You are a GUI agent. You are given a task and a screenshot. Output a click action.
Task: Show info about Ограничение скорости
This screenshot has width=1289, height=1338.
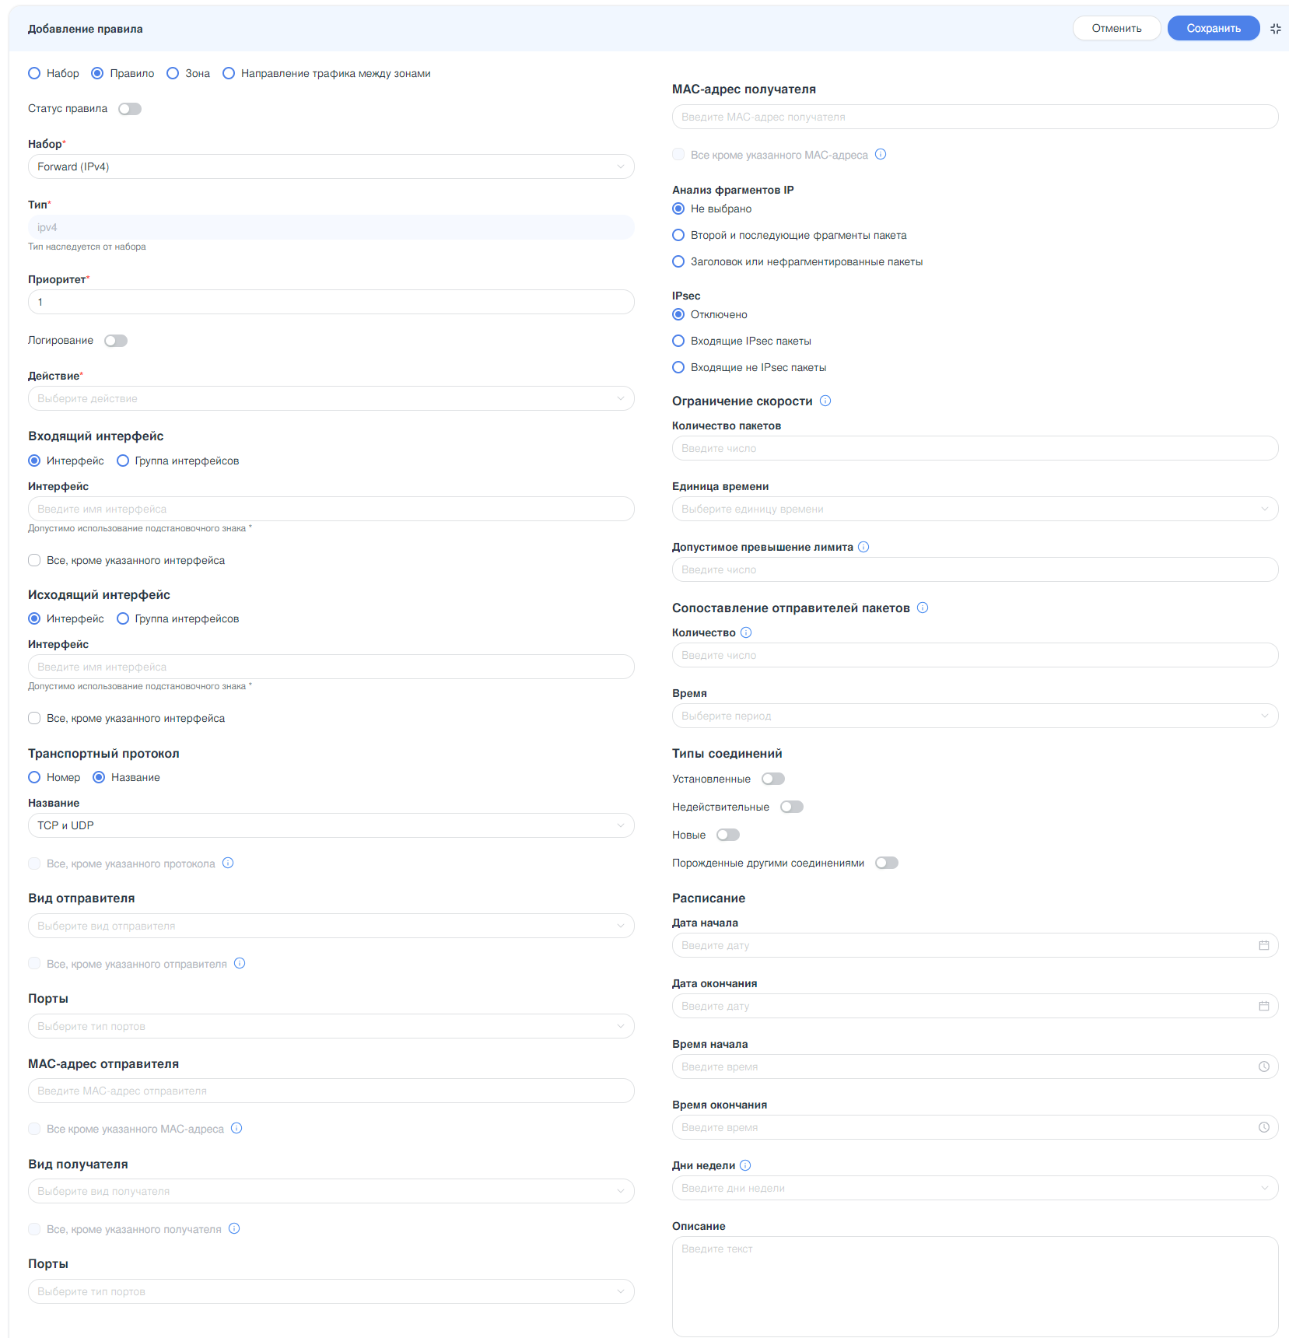[825, 401]
